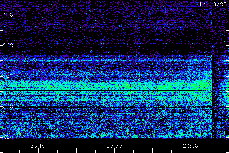Click the 23:30 time axis label
Image resolution: width=229 pixels, height=153 pixels.
(x=114, y=146)
